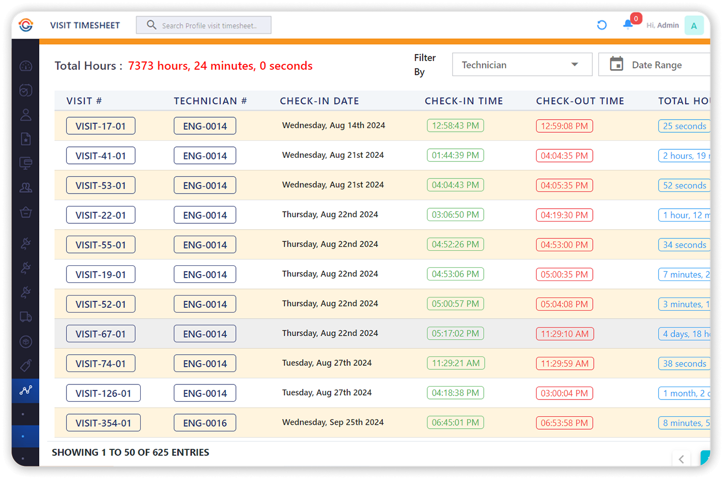Click check-in time 03:06:50 PM
This screenshot has width=724, height=480.
[455, 214]
